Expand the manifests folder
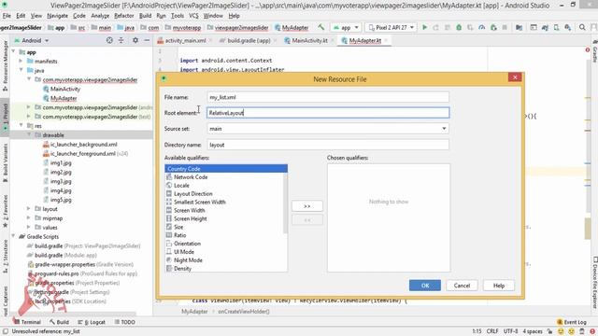 (21, 61)
